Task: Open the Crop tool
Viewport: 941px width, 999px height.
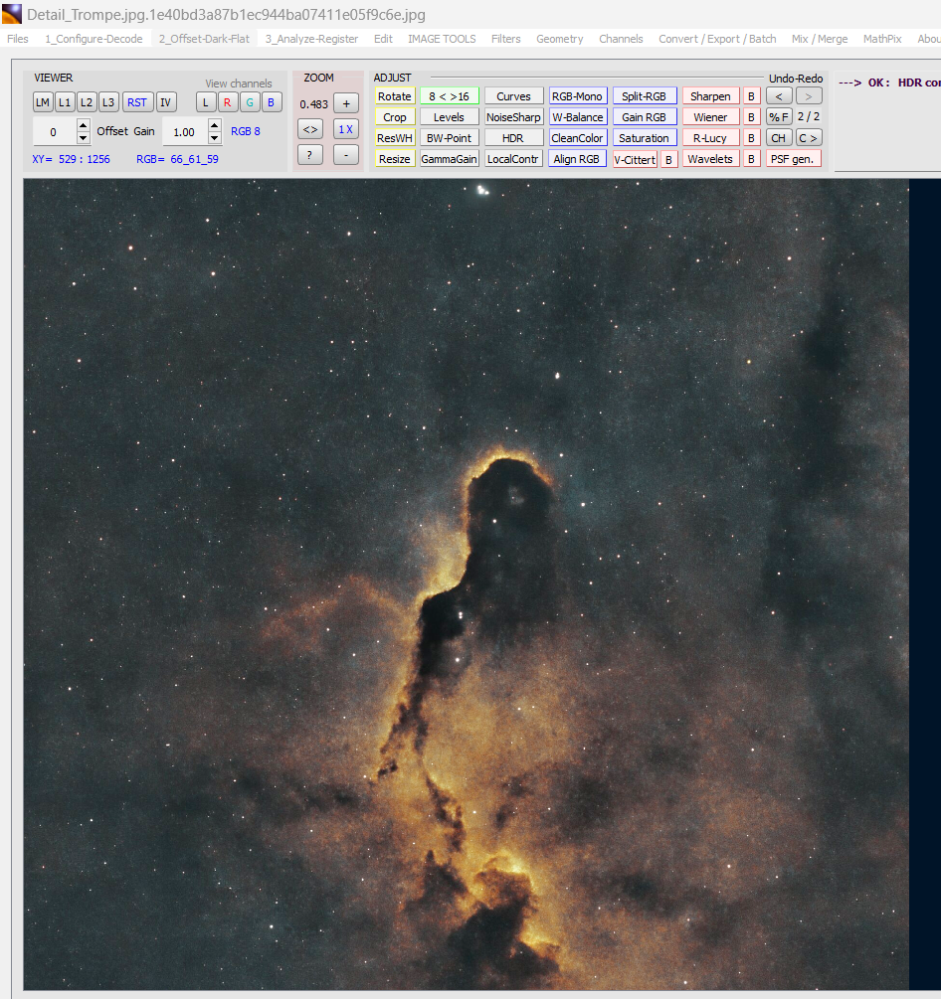Action: pyautogui.click(x=395, y=117)
